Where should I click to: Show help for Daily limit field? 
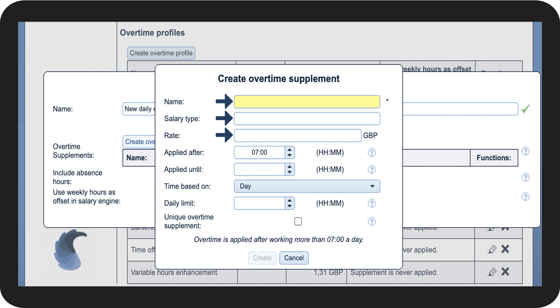[371, 203]
